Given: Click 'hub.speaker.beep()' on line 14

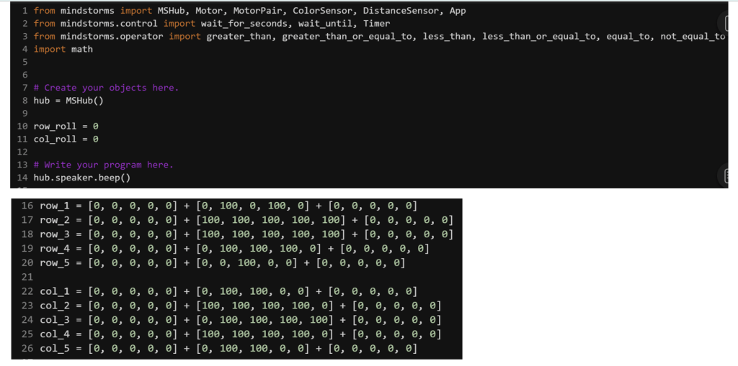Looking at the screenshot, I should (81, 178).
